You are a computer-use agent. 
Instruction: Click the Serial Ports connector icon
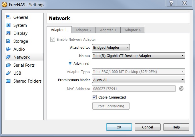click(x=8, y=65)
